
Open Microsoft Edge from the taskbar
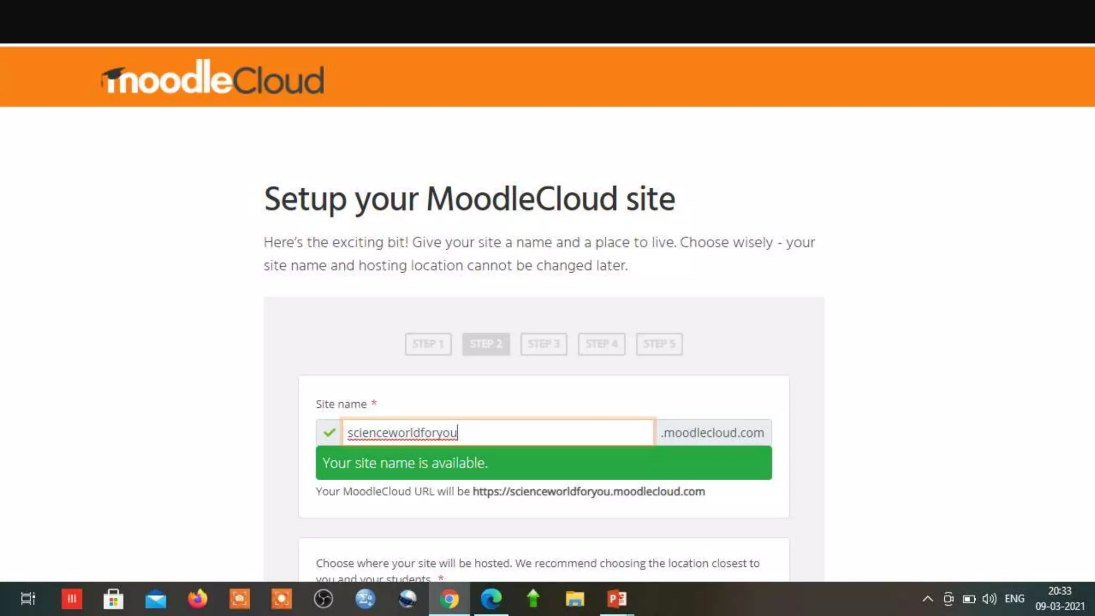[491, 599]
